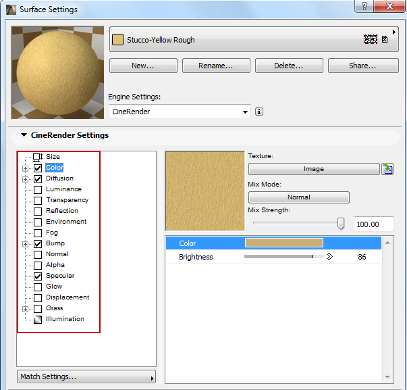This screenshot has width=407, height=390.
Task: Enable the Transparency channel checkbox
Action: click(38, 201)
